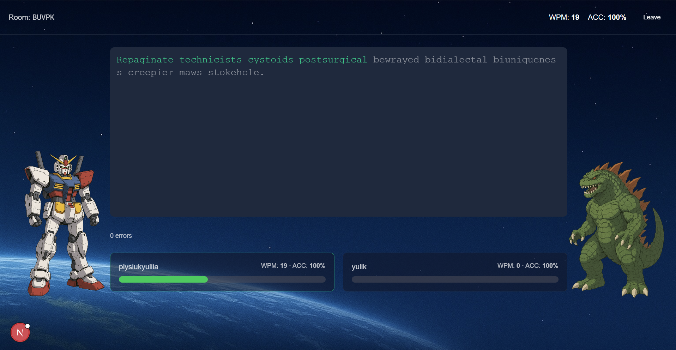Click the plysiukyuliia player name
This screenshot has width=676, height=350.
click(138, 267)
